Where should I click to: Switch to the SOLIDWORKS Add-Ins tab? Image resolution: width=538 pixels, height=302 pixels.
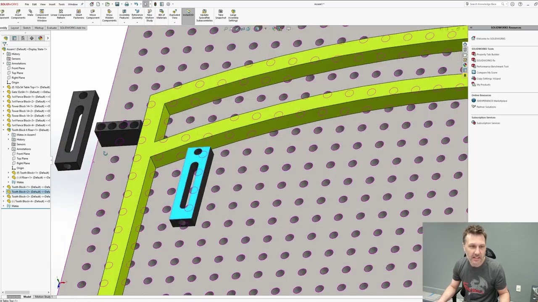coord(73,28)
